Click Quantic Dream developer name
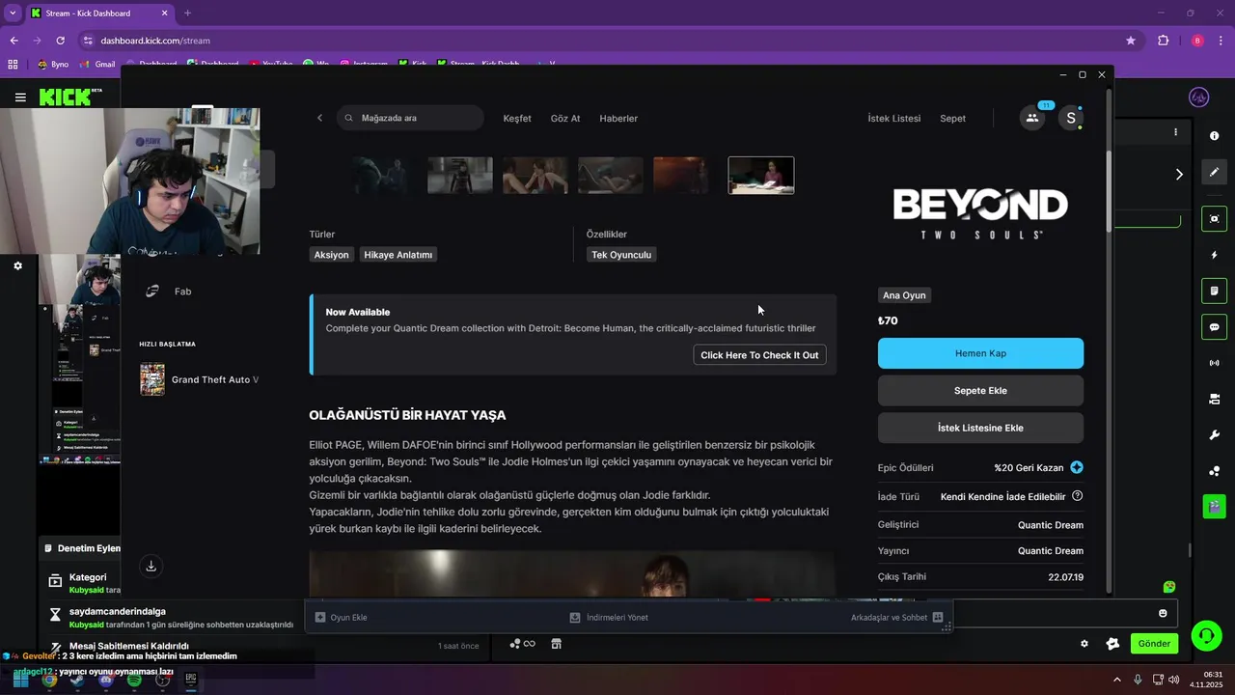Viewport: 1235px width, 695px height. point(1051,525)
